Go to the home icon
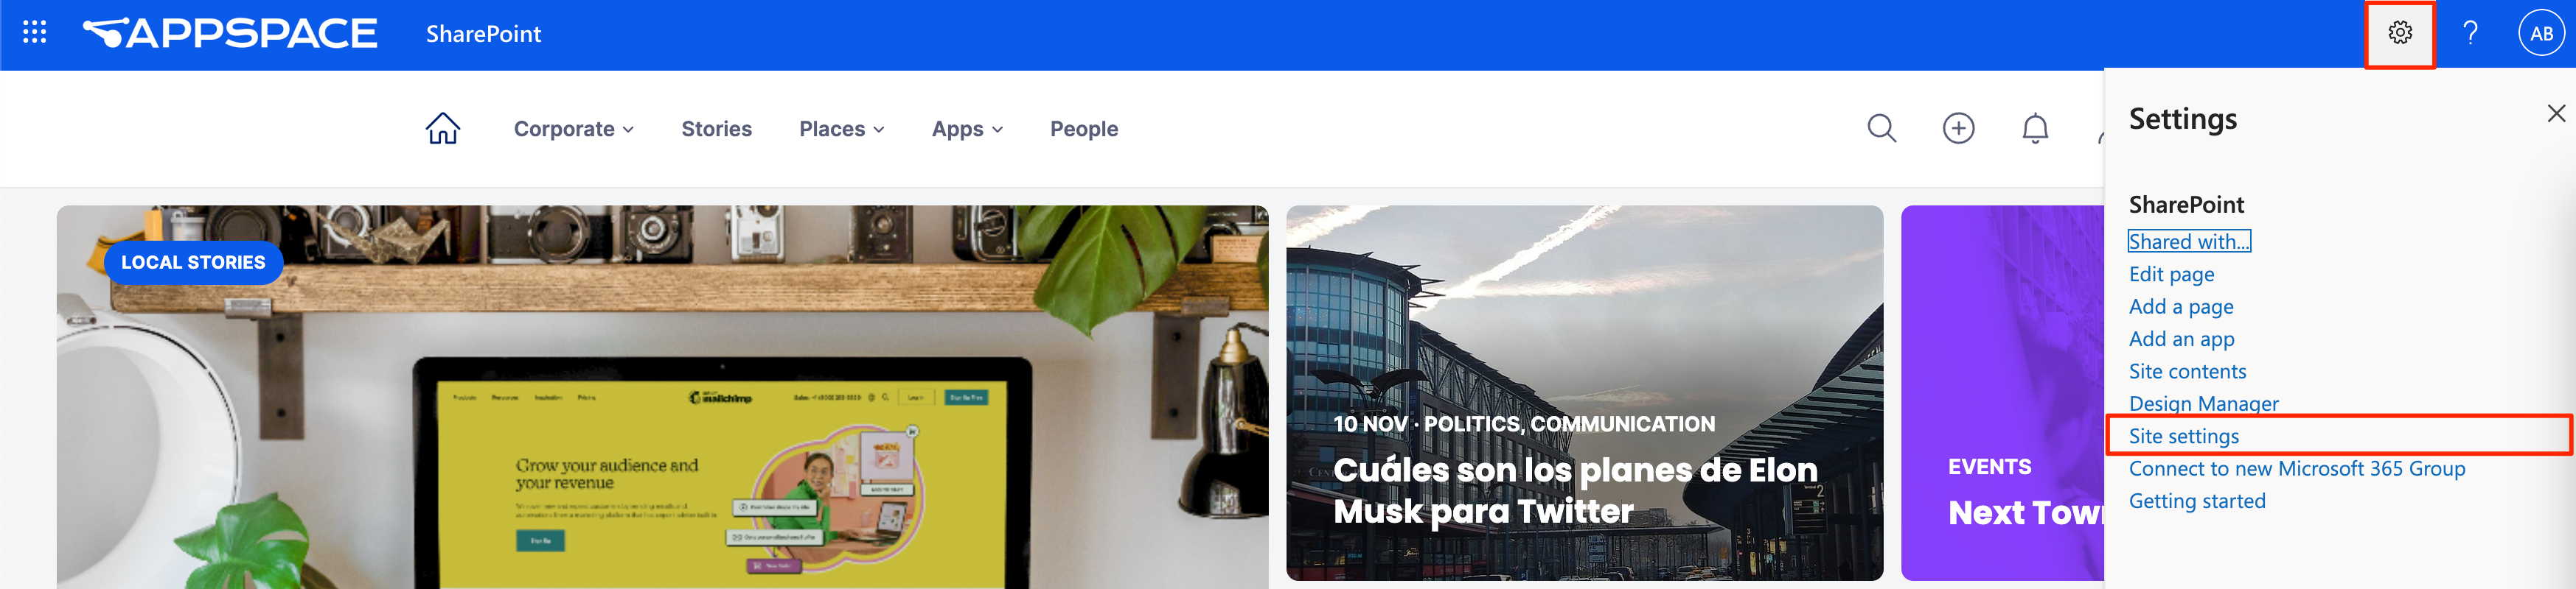Viewport: 2576px width, 589px height. click(x=442, y=129)
